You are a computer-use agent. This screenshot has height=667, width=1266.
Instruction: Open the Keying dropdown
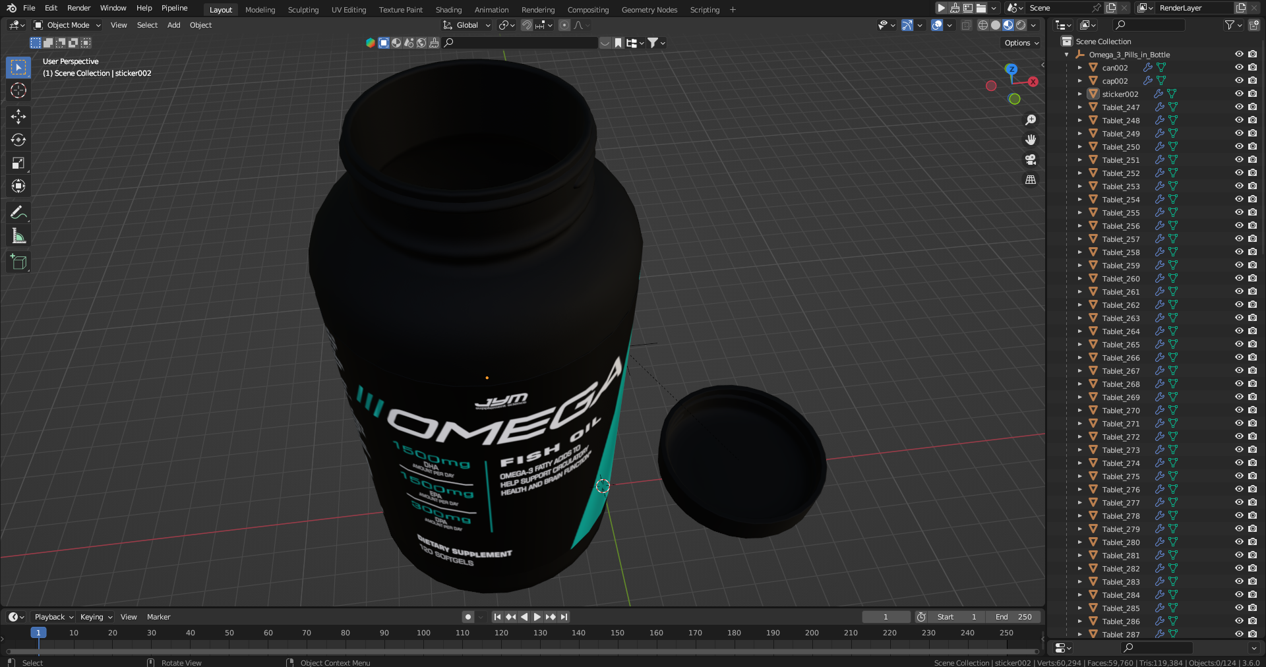pos(96,617)
